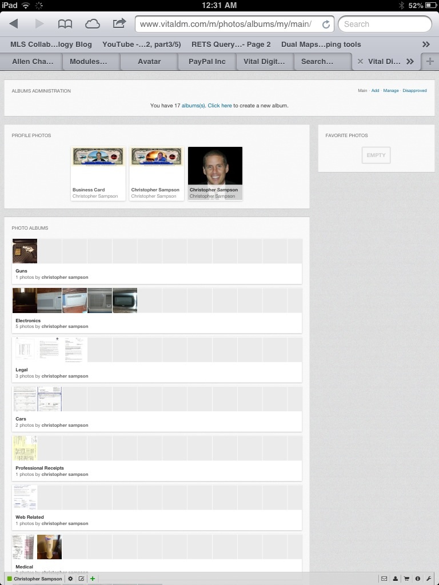This screenshot has height=585, width=439.
Task: Tap the Safari back arrow
Action: pyautogui.click(x=14, y=24)
